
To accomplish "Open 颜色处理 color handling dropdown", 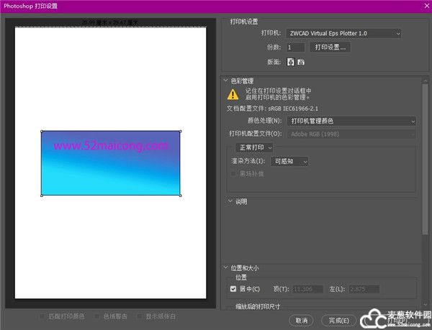I will pos(351,121).
